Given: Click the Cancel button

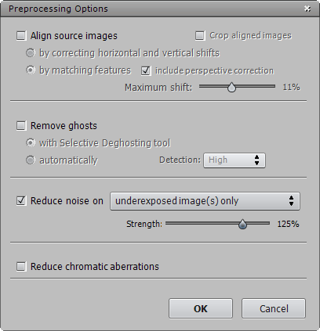Looking at the screenshot, I should pyautogui.click(x=274, y=308).
